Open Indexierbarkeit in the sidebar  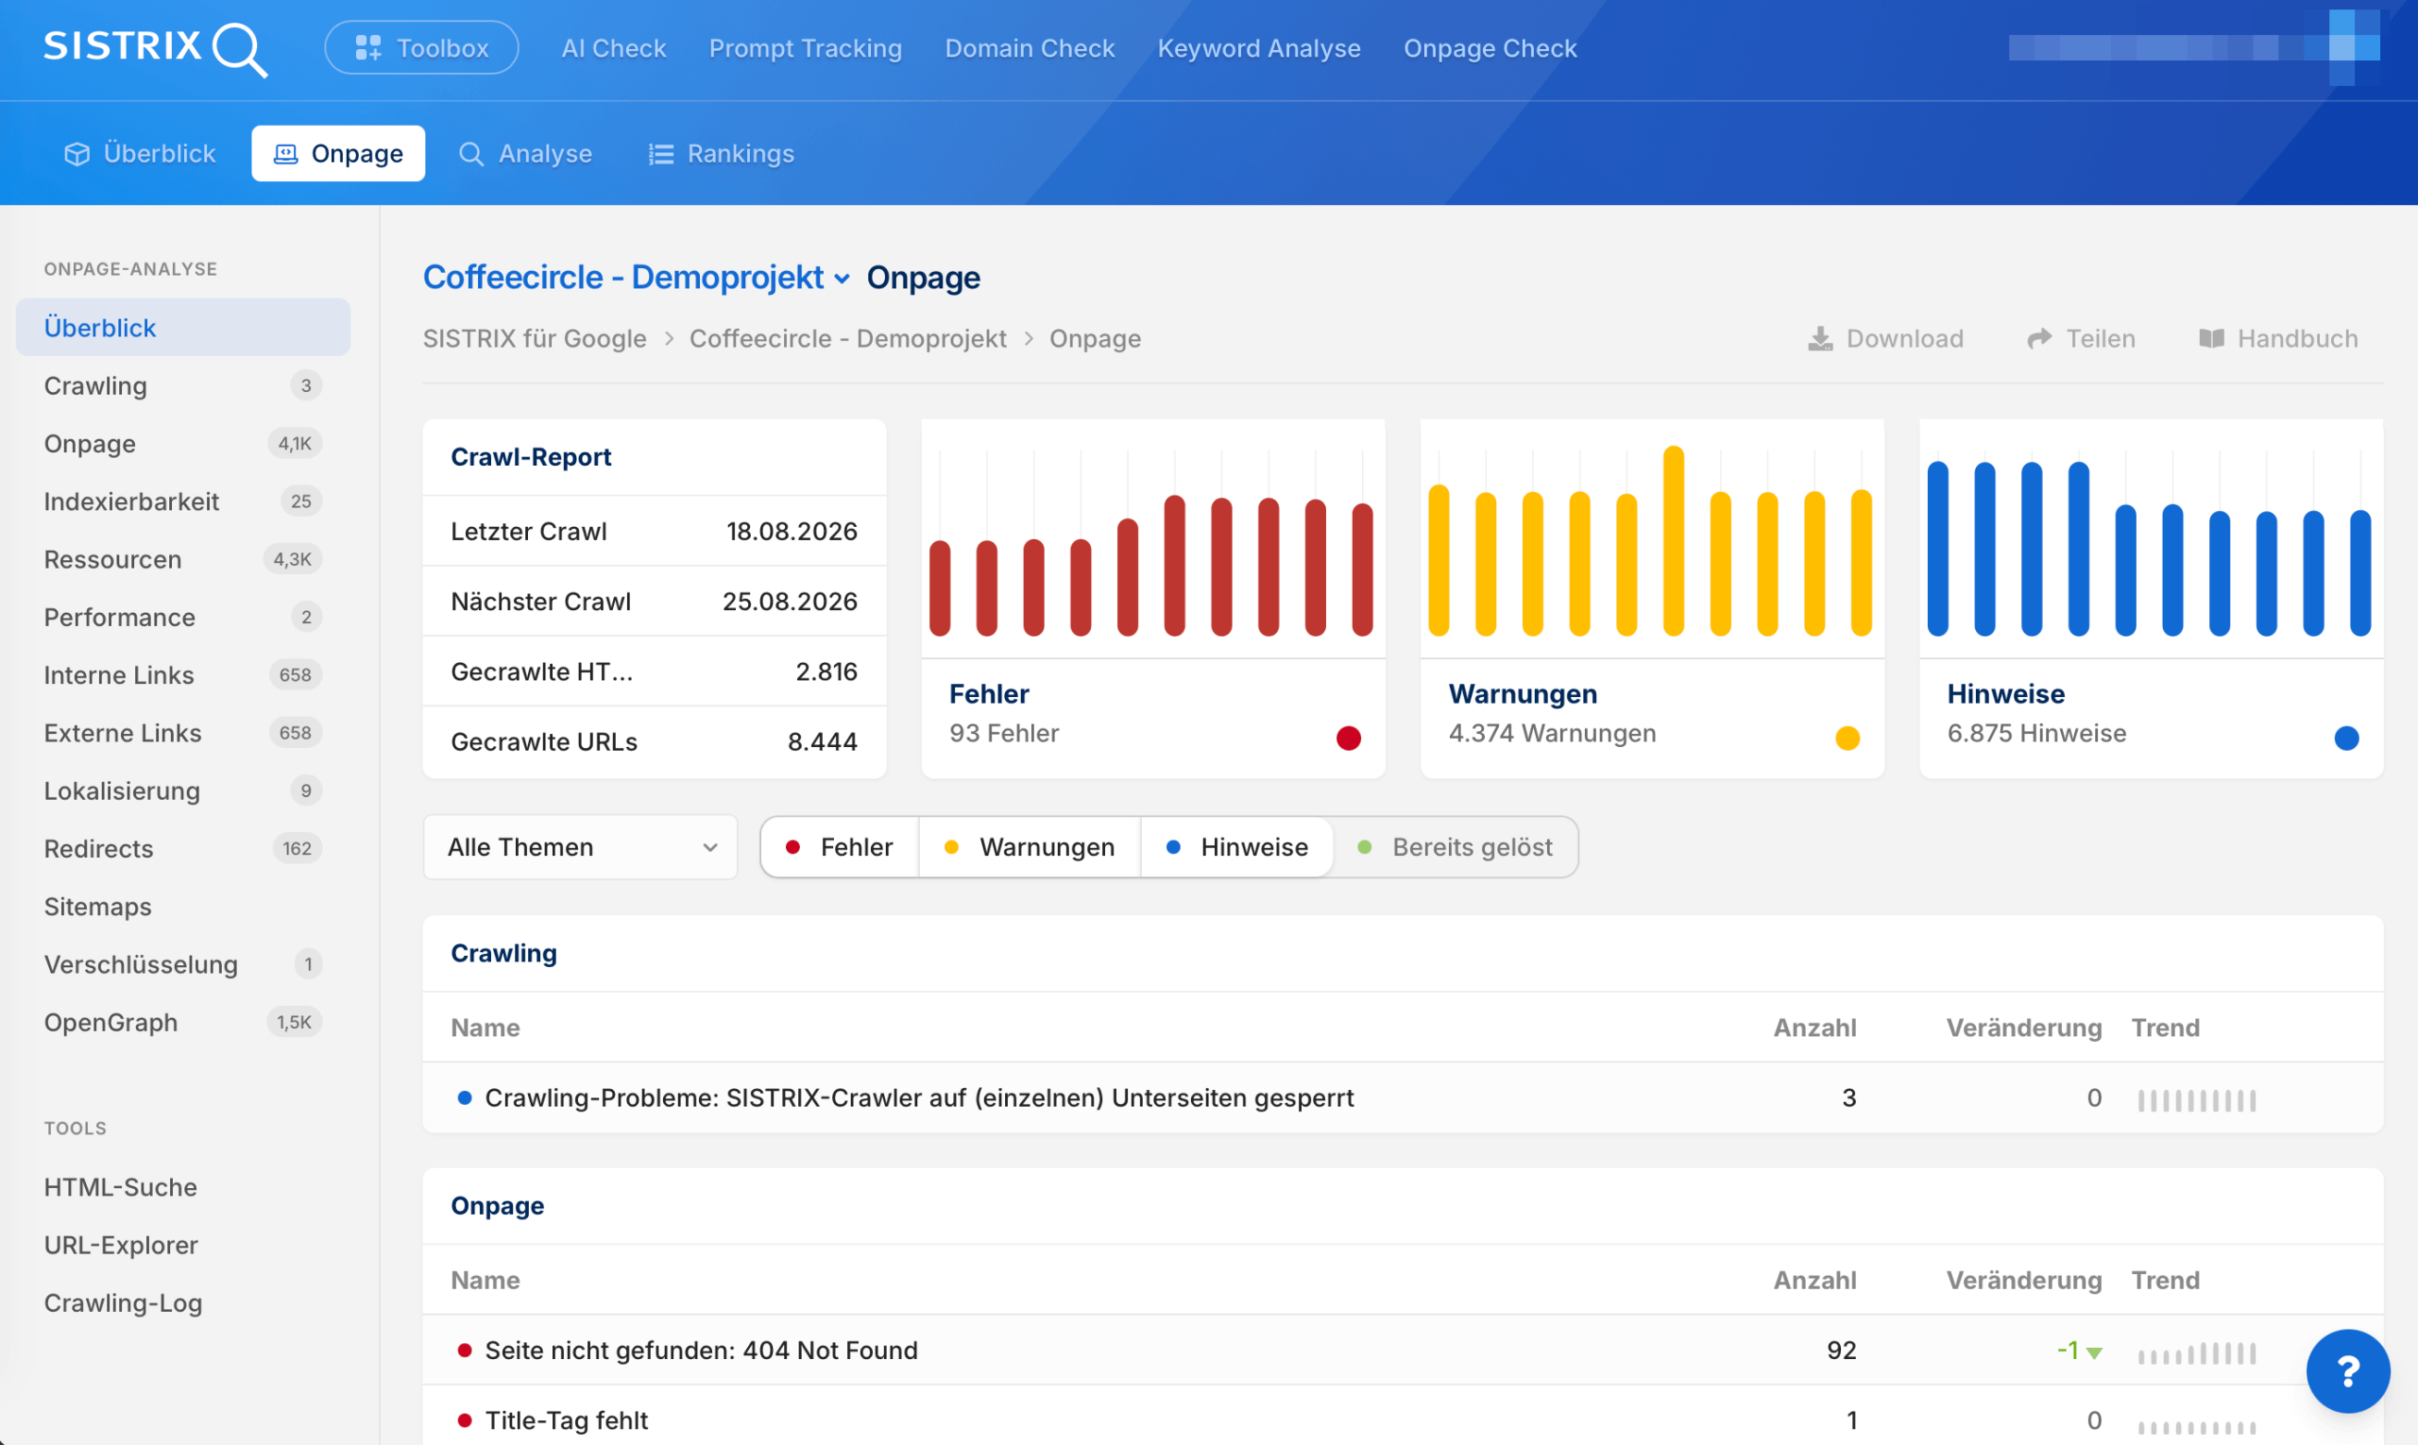(183, 501)
